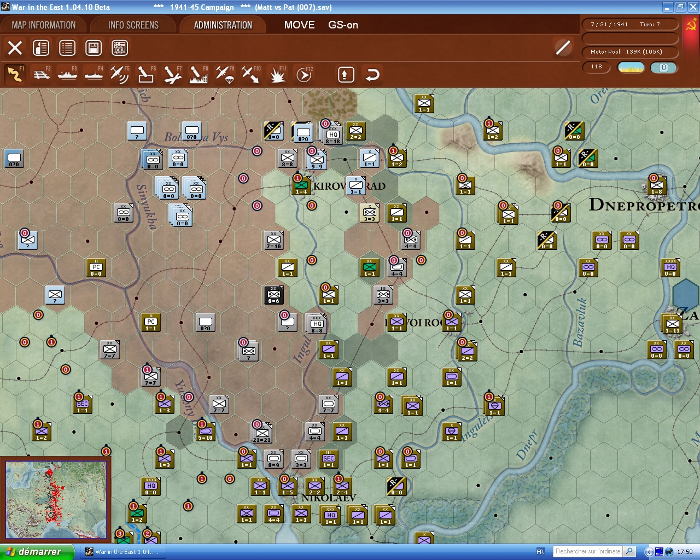The width and height of the screenshot is (700, 560).
Task: Select the 7=10 infantry counter
Action: point(274,240)
